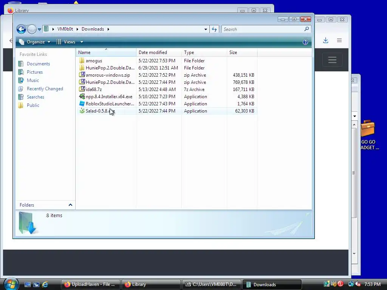Open recent pages dropdown beside forward button
This screenshot has height=290, width=387.
[39, 29]
